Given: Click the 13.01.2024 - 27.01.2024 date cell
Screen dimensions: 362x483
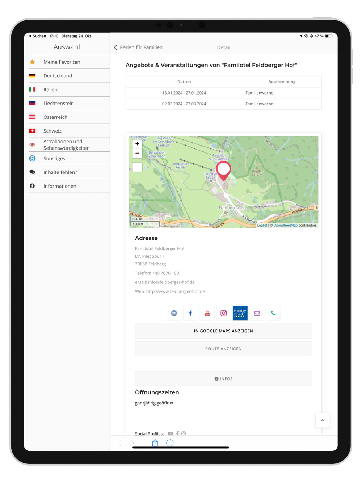Looking at the screenshot, I should pyautogui.click(x=184, y=93).
